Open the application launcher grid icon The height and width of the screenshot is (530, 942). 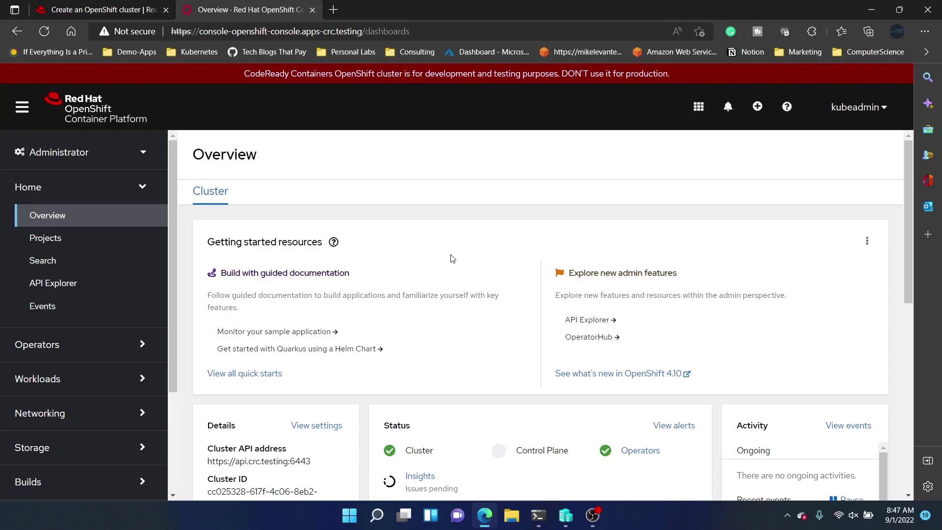[699, 107]
